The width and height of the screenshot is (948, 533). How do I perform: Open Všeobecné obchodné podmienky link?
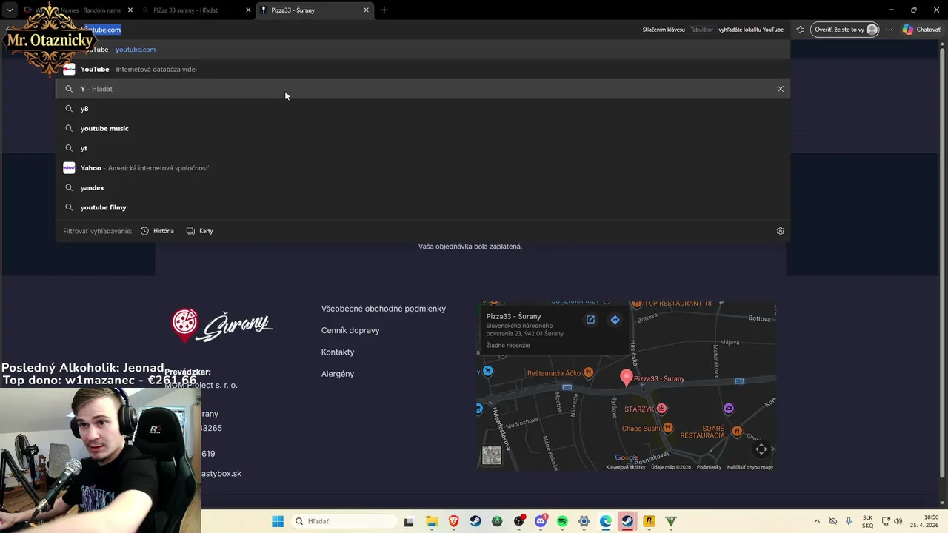(384, 309)
